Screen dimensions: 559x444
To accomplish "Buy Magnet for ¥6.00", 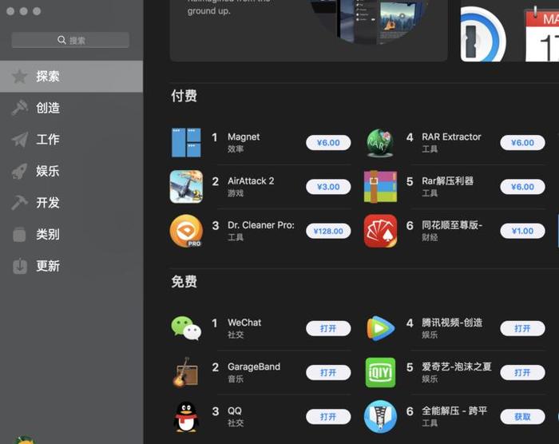I will (x=328, y=143).
